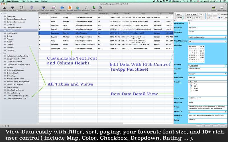Click the Reset button
Screen dimensions: 228x142
(x=189, y=18)
